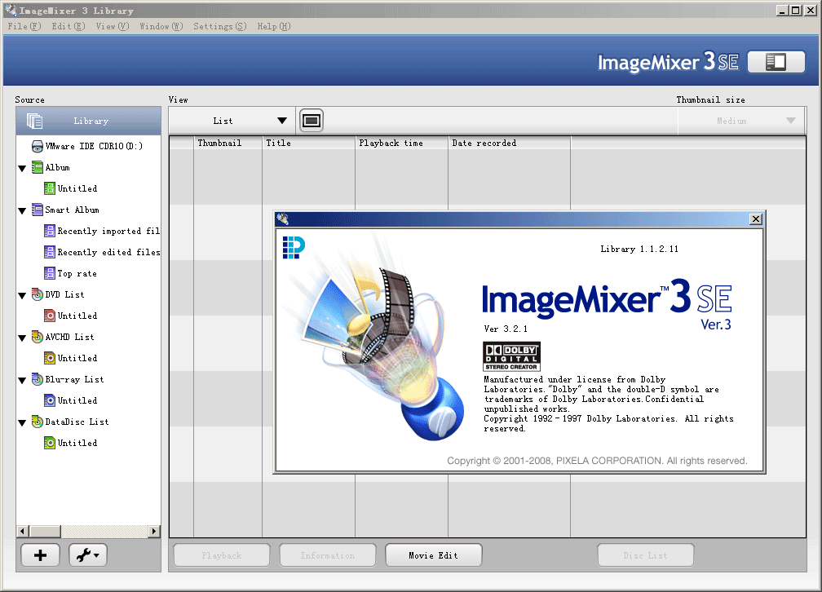Collapse the DVD List tree node
This screenshot has width=822, height=592.
(22, 296)
